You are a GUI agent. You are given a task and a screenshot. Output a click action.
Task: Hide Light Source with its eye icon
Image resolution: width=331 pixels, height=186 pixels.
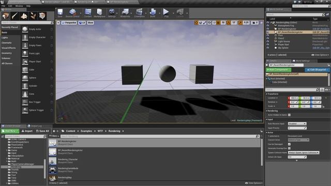pos(268,41)
